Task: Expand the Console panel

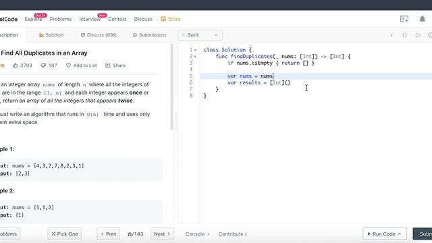Action: pos(197,234)
